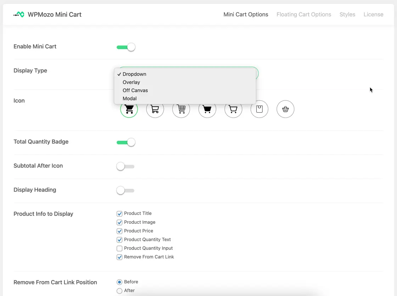Select the shopping bag icon
The height and width of the screenshot is (296, 397).
(259, 109)
